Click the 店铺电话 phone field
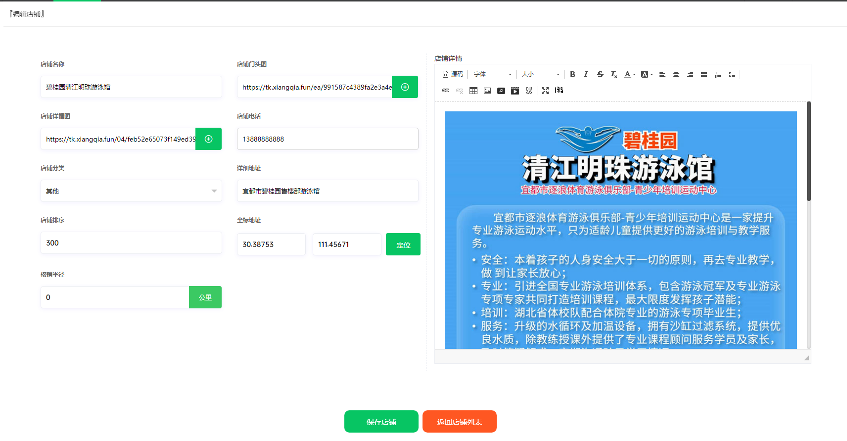The height and width of the screenshot is (441, 847). click(x=328, y=139)
